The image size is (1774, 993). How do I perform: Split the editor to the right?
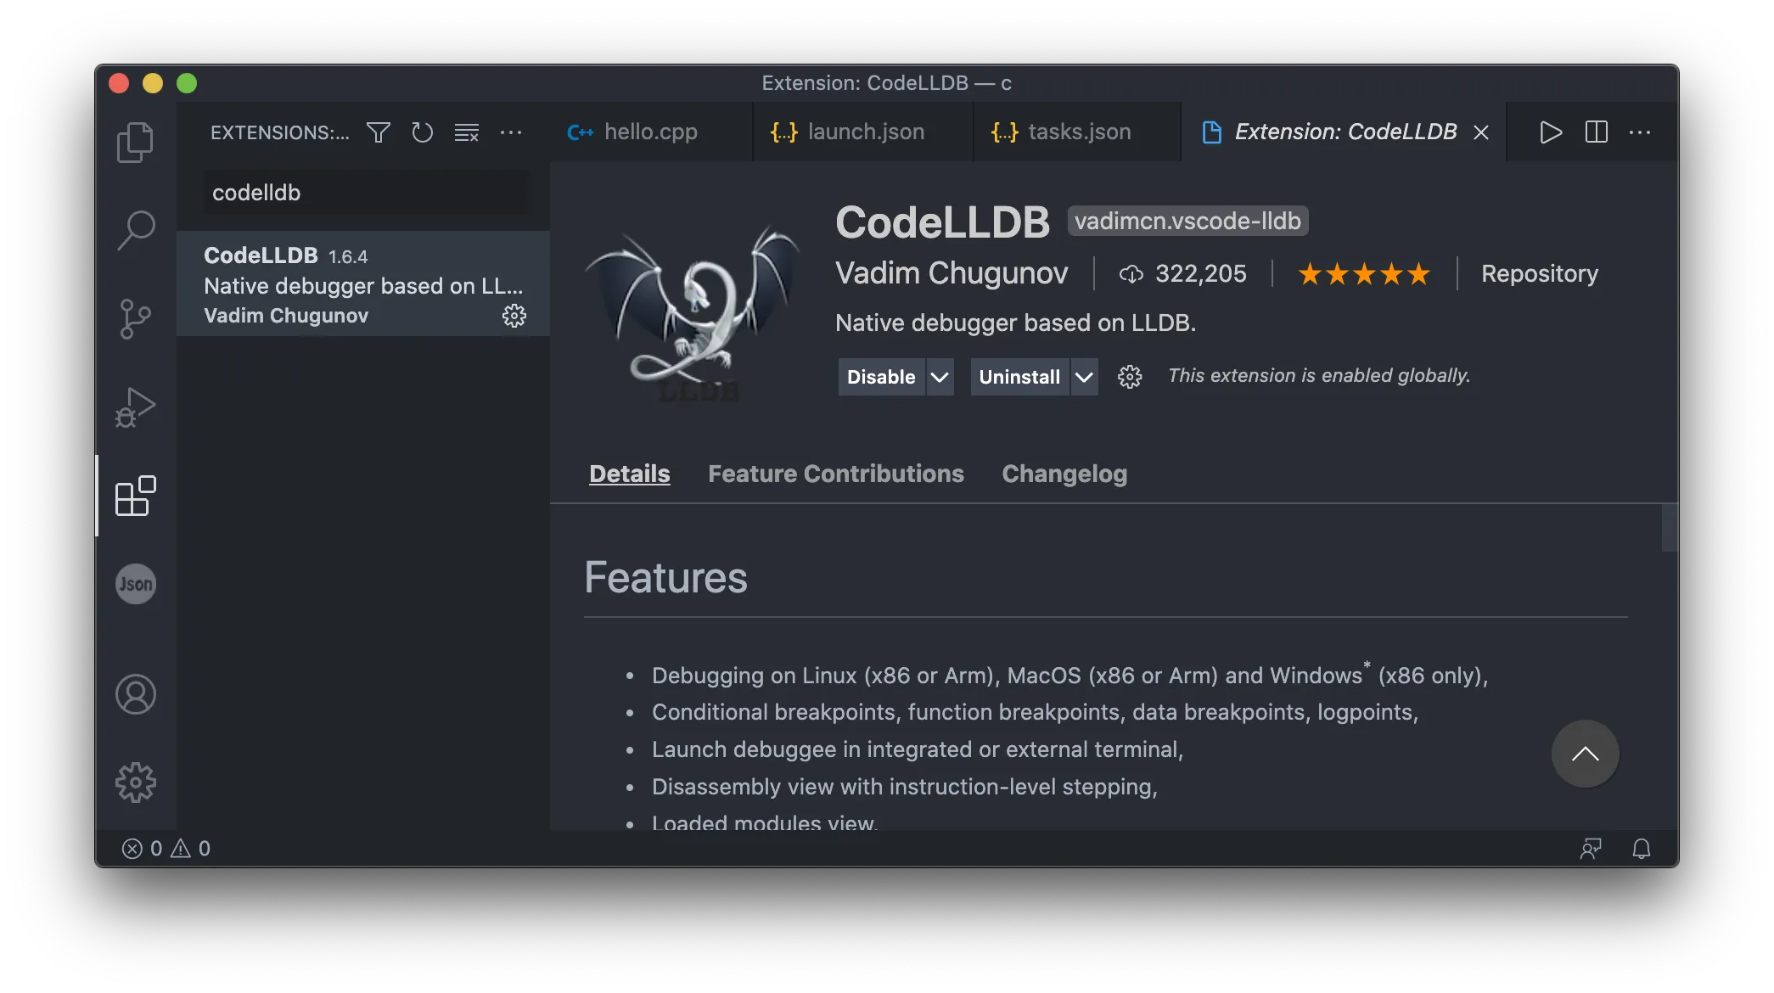click(1596, 132)
